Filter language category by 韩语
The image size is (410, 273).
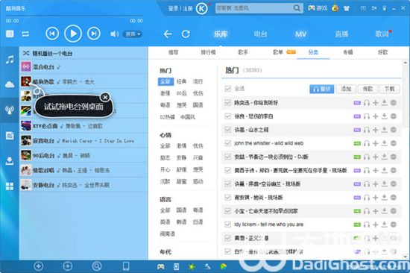click(181, 222)
